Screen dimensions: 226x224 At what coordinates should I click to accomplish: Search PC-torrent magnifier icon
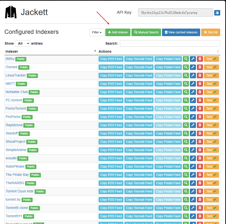point(186,100)
